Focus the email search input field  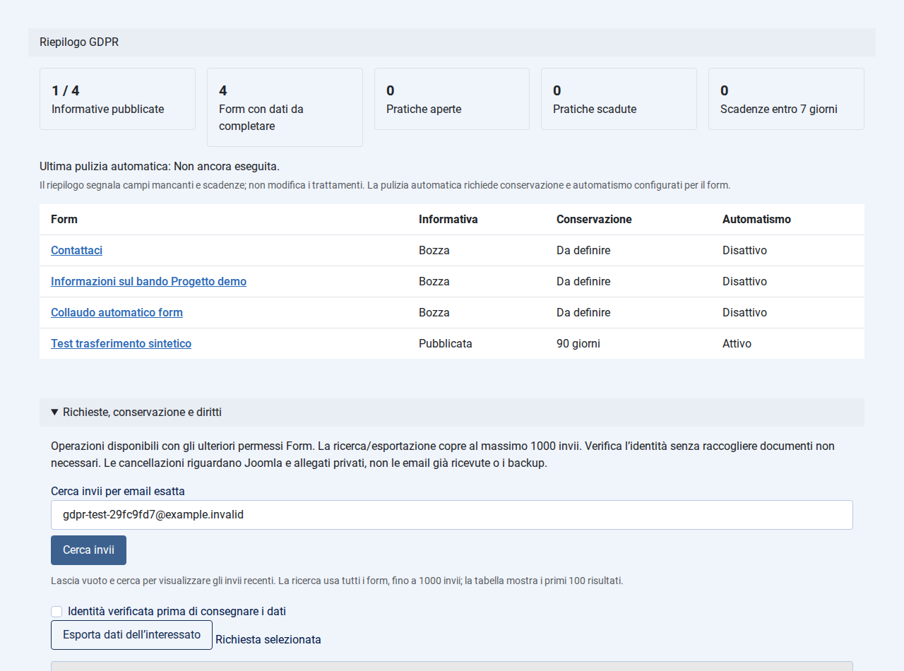[452, 515]
